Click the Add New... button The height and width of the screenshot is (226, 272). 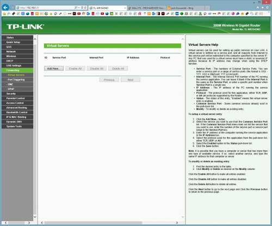point(54,69)
